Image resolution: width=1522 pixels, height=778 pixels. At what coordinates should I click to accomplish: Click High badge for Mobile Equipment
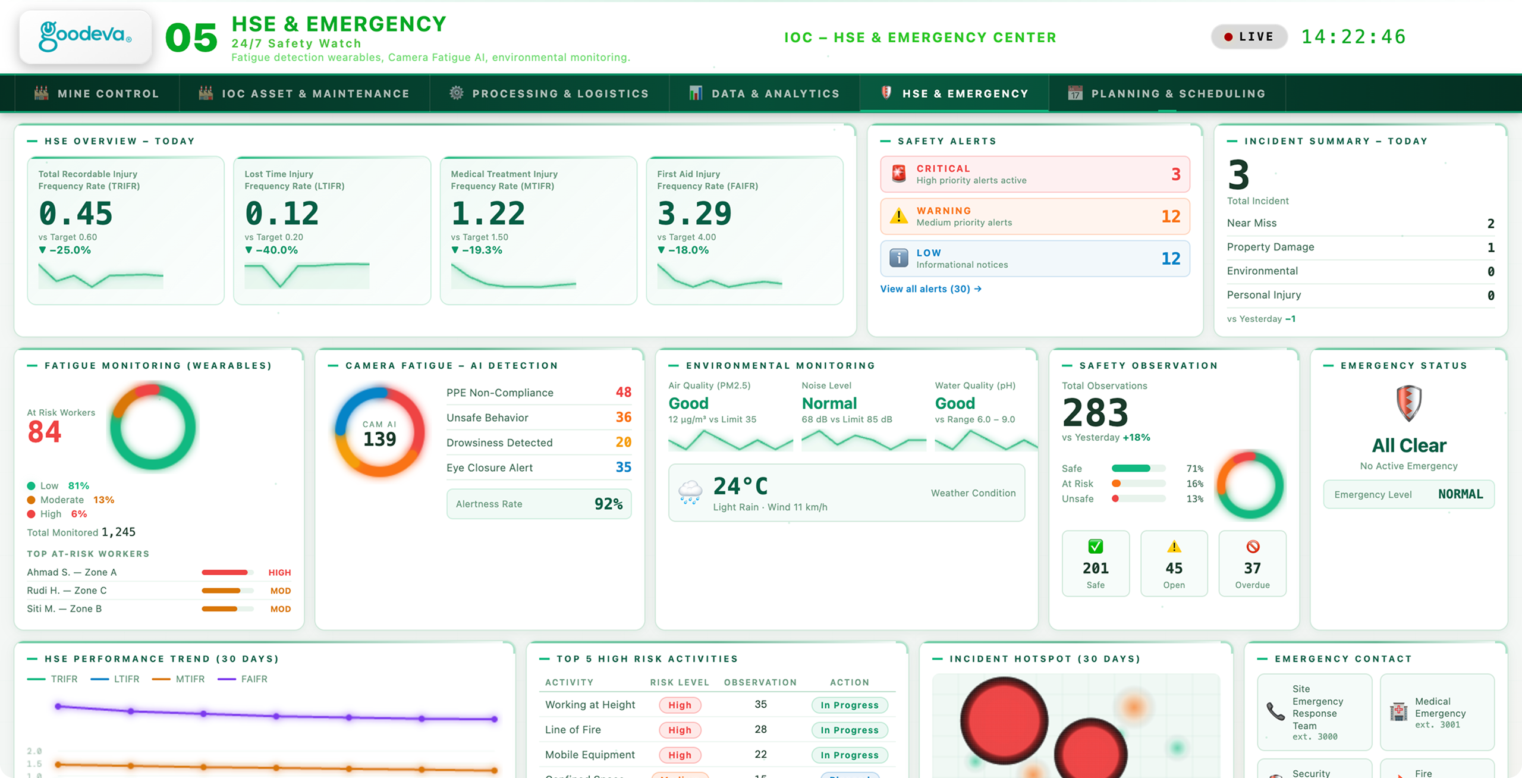pos(680,755)
